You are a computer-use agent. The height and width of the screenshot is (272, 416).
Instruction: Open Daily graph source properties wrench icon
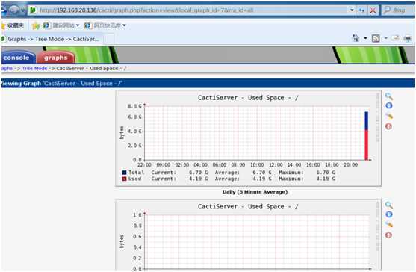point(389,116)
